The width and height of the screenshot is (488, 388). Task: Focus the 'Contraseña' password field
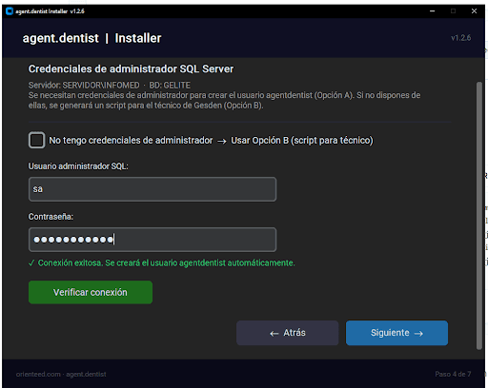152,240
